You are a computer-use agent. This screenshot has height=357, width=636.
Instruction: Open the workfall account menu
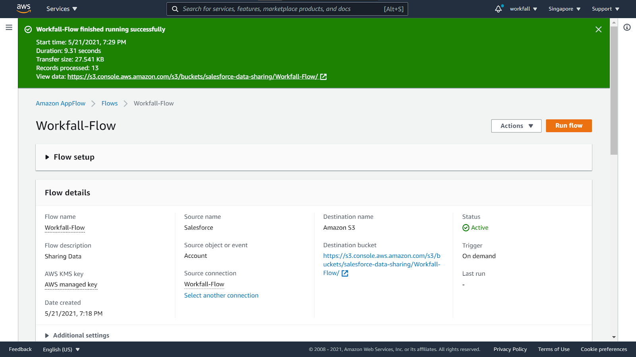[x=524, y=9]
